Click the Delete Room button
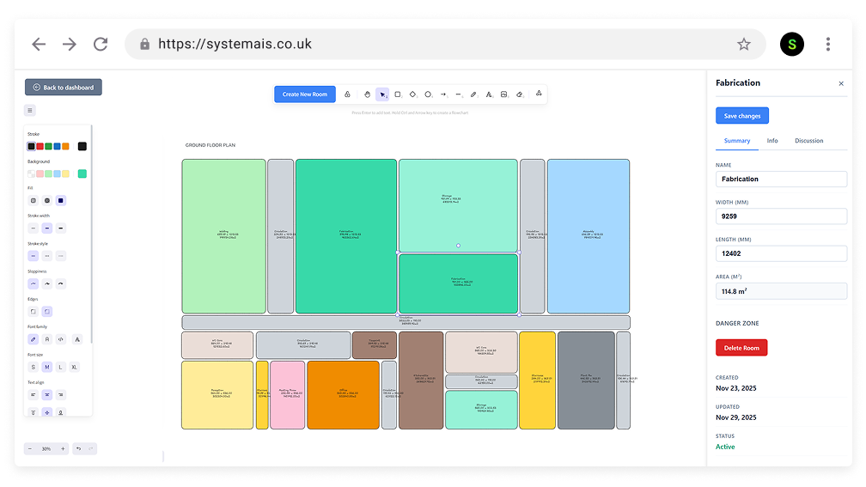The image size is (866, 487). coord(741,348)
